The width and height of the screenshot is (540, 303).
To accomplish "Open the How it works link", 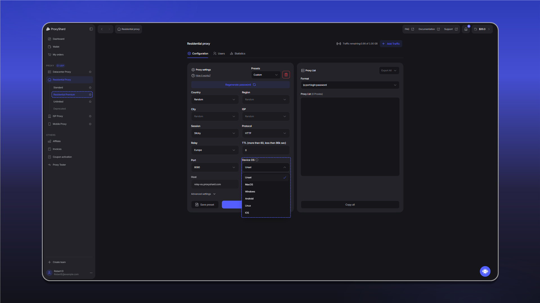I will coord(203,76).
